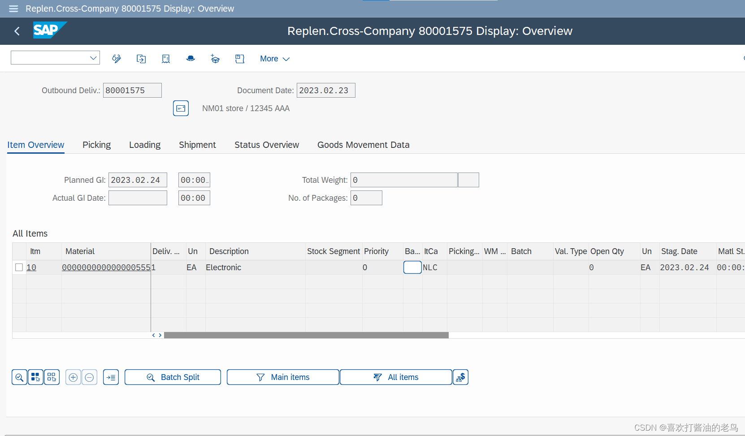Click the Outbound Deliv. number field
Viewport: 745px width, 436px height.
pyautogui.click(x=132, y=91)
